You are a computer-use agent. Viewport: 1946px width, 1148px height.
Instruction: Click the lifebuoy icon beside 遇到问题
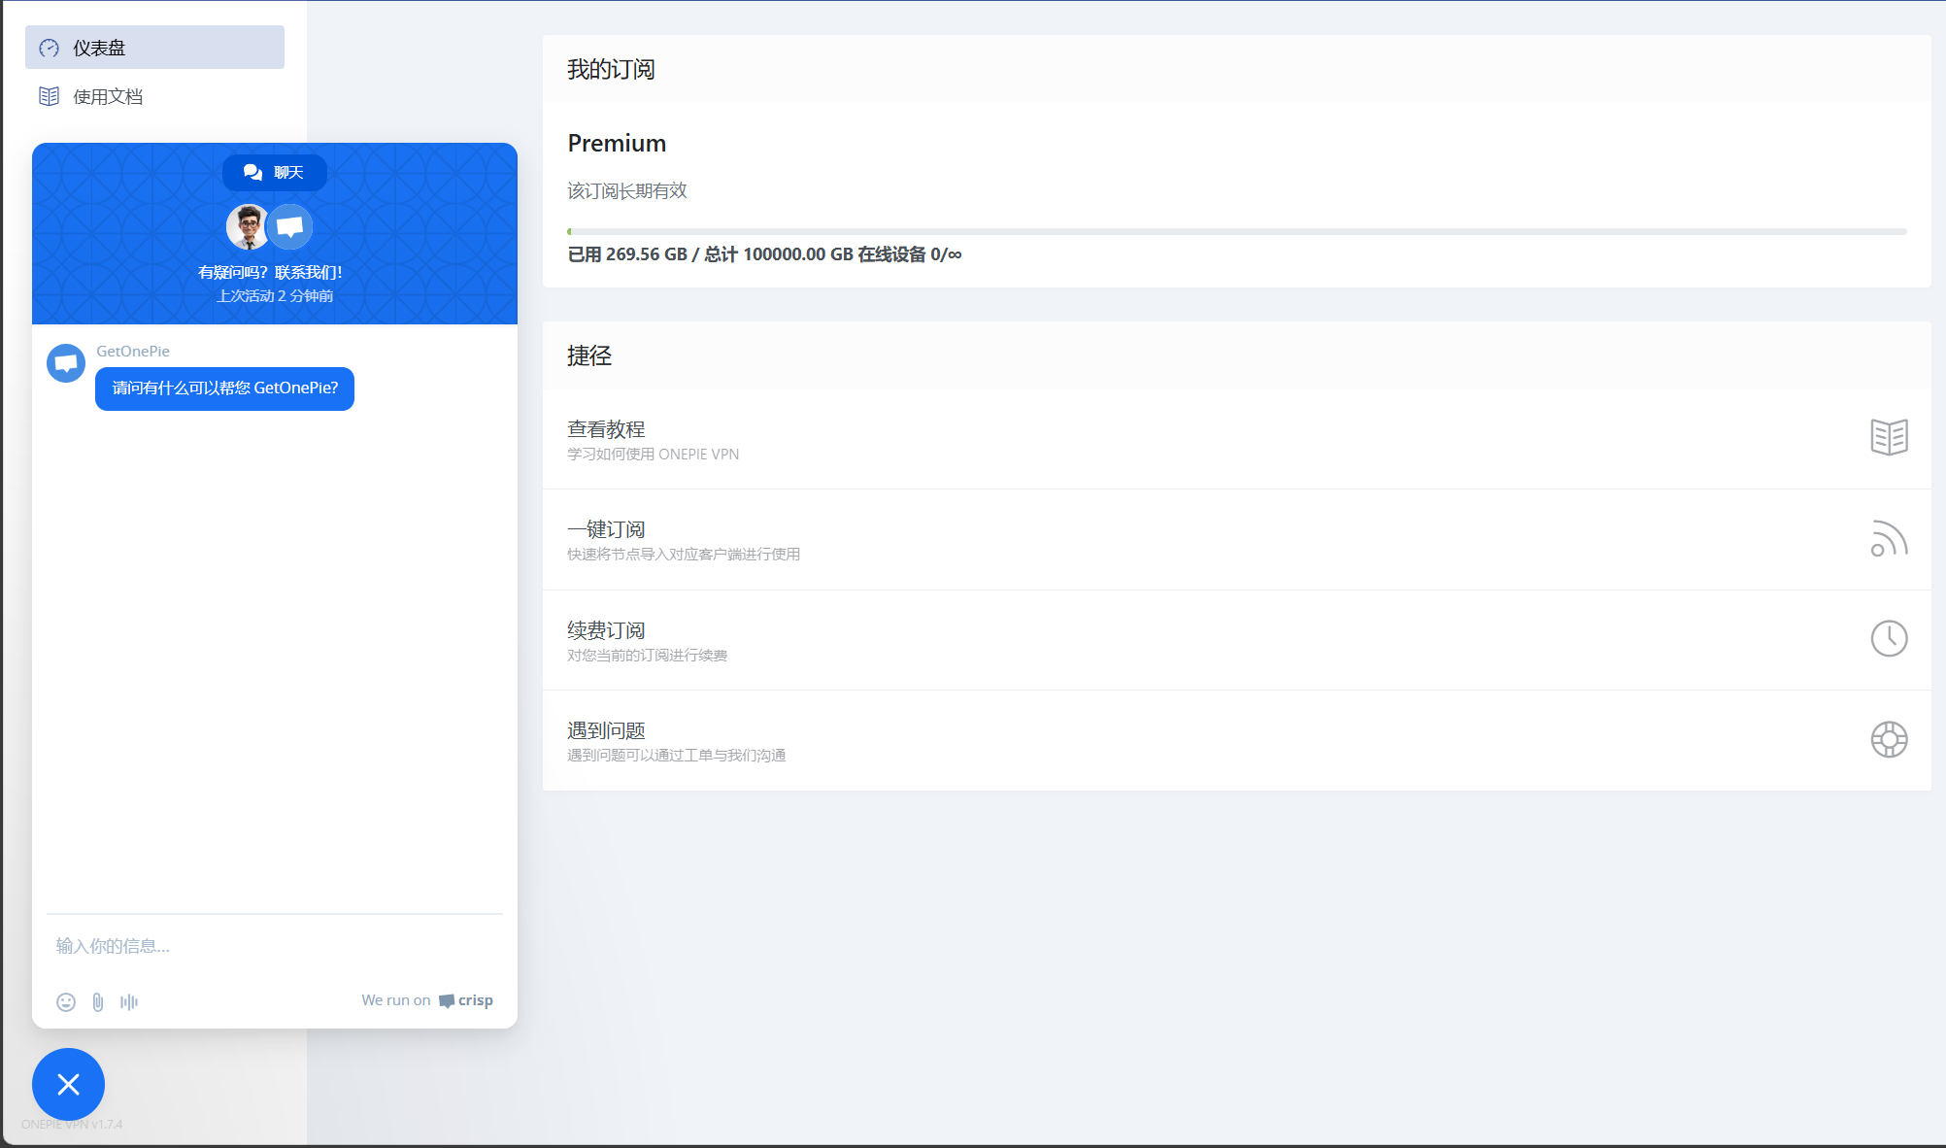1889,739
